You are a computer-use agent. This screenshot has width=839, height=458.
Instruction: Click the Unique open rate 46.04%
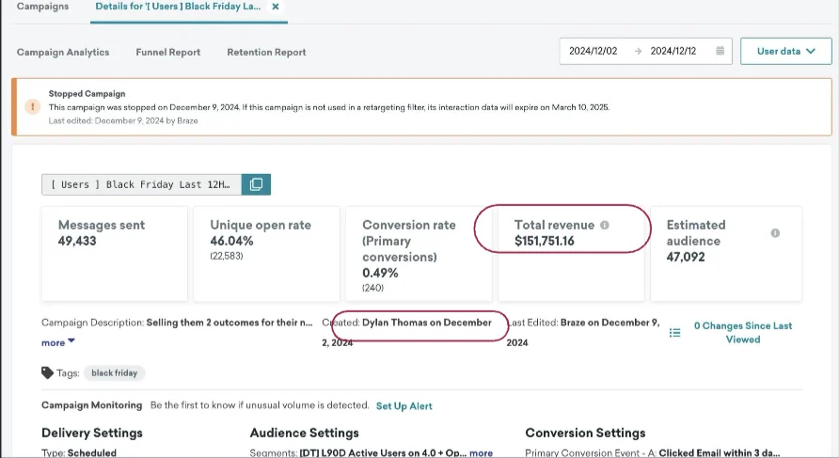click(231, 241)
